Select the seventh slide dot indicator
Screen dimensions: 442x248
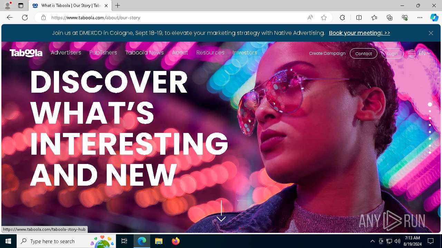tap(430, 146)
